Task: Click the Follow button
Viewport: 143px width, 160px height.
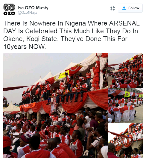Action: tap(130, 8)
